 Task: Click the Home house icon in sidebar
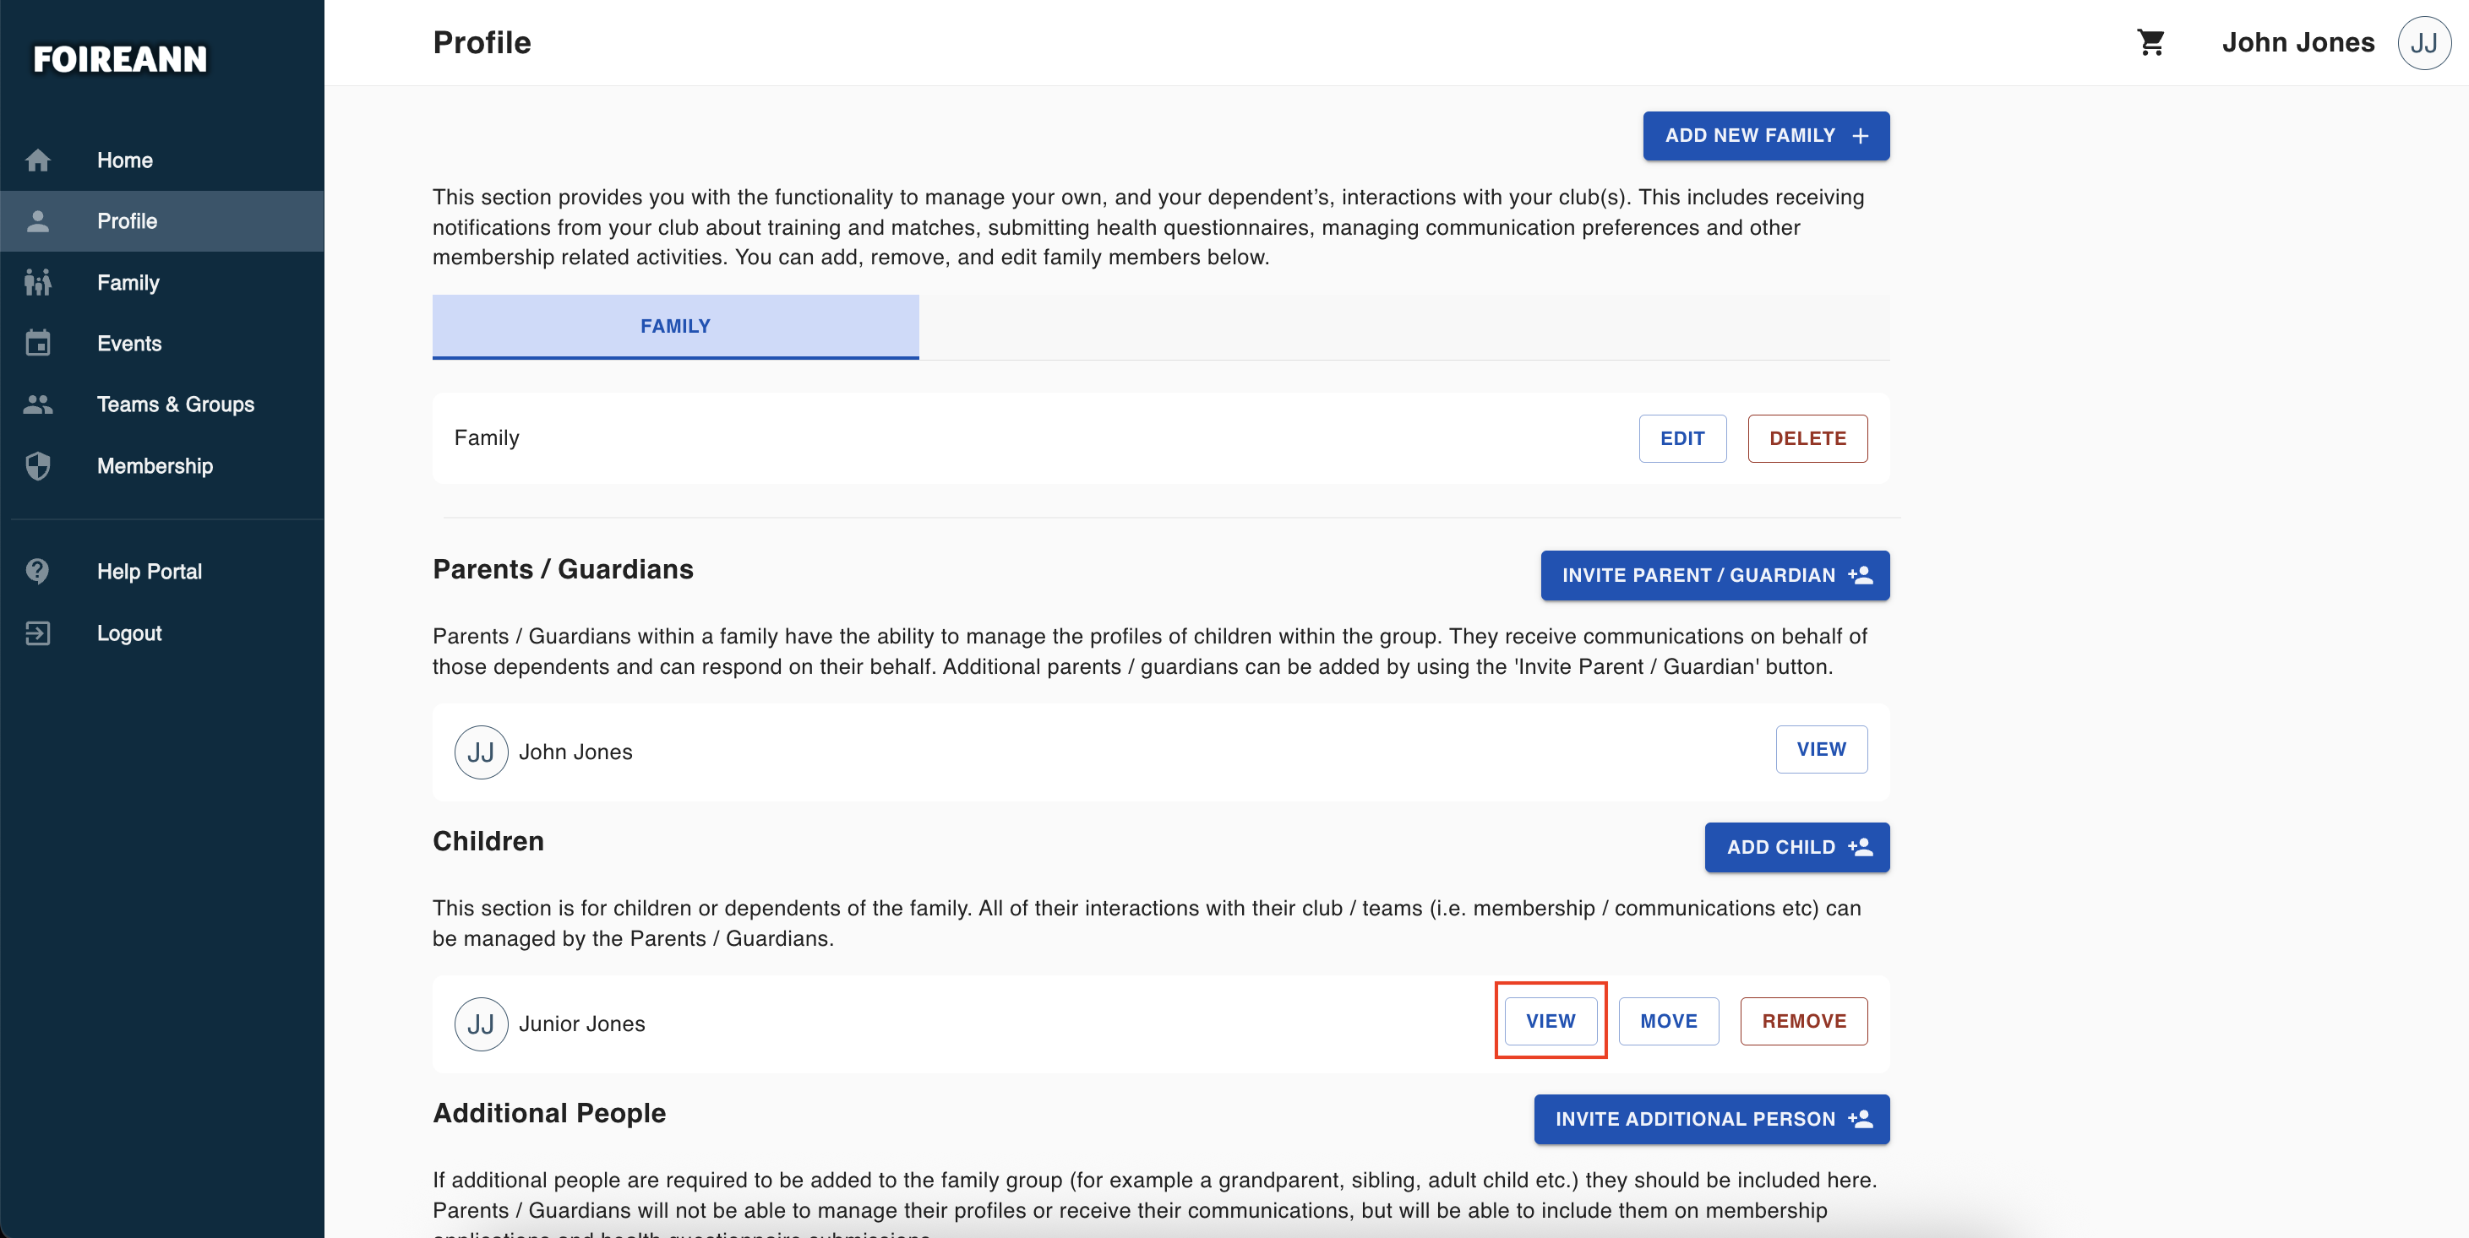point(37,160)
